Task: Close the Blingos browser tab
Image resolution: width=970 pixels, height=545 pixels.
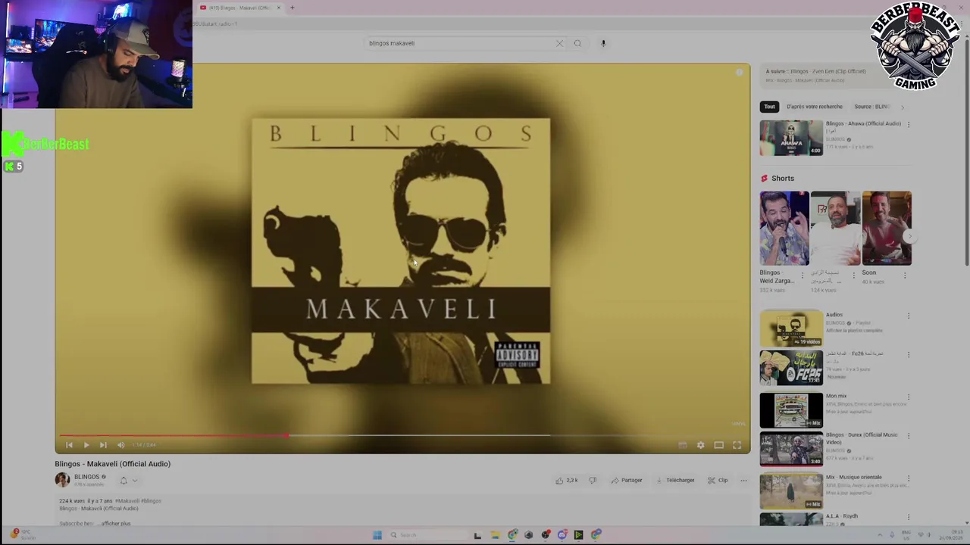Action: click(278, 8)
